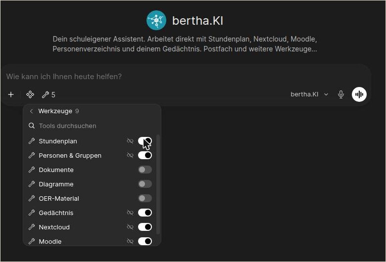Click the search magnifier icon in tools panel
The image size is (386, 262).
click(x=32, y=126)
